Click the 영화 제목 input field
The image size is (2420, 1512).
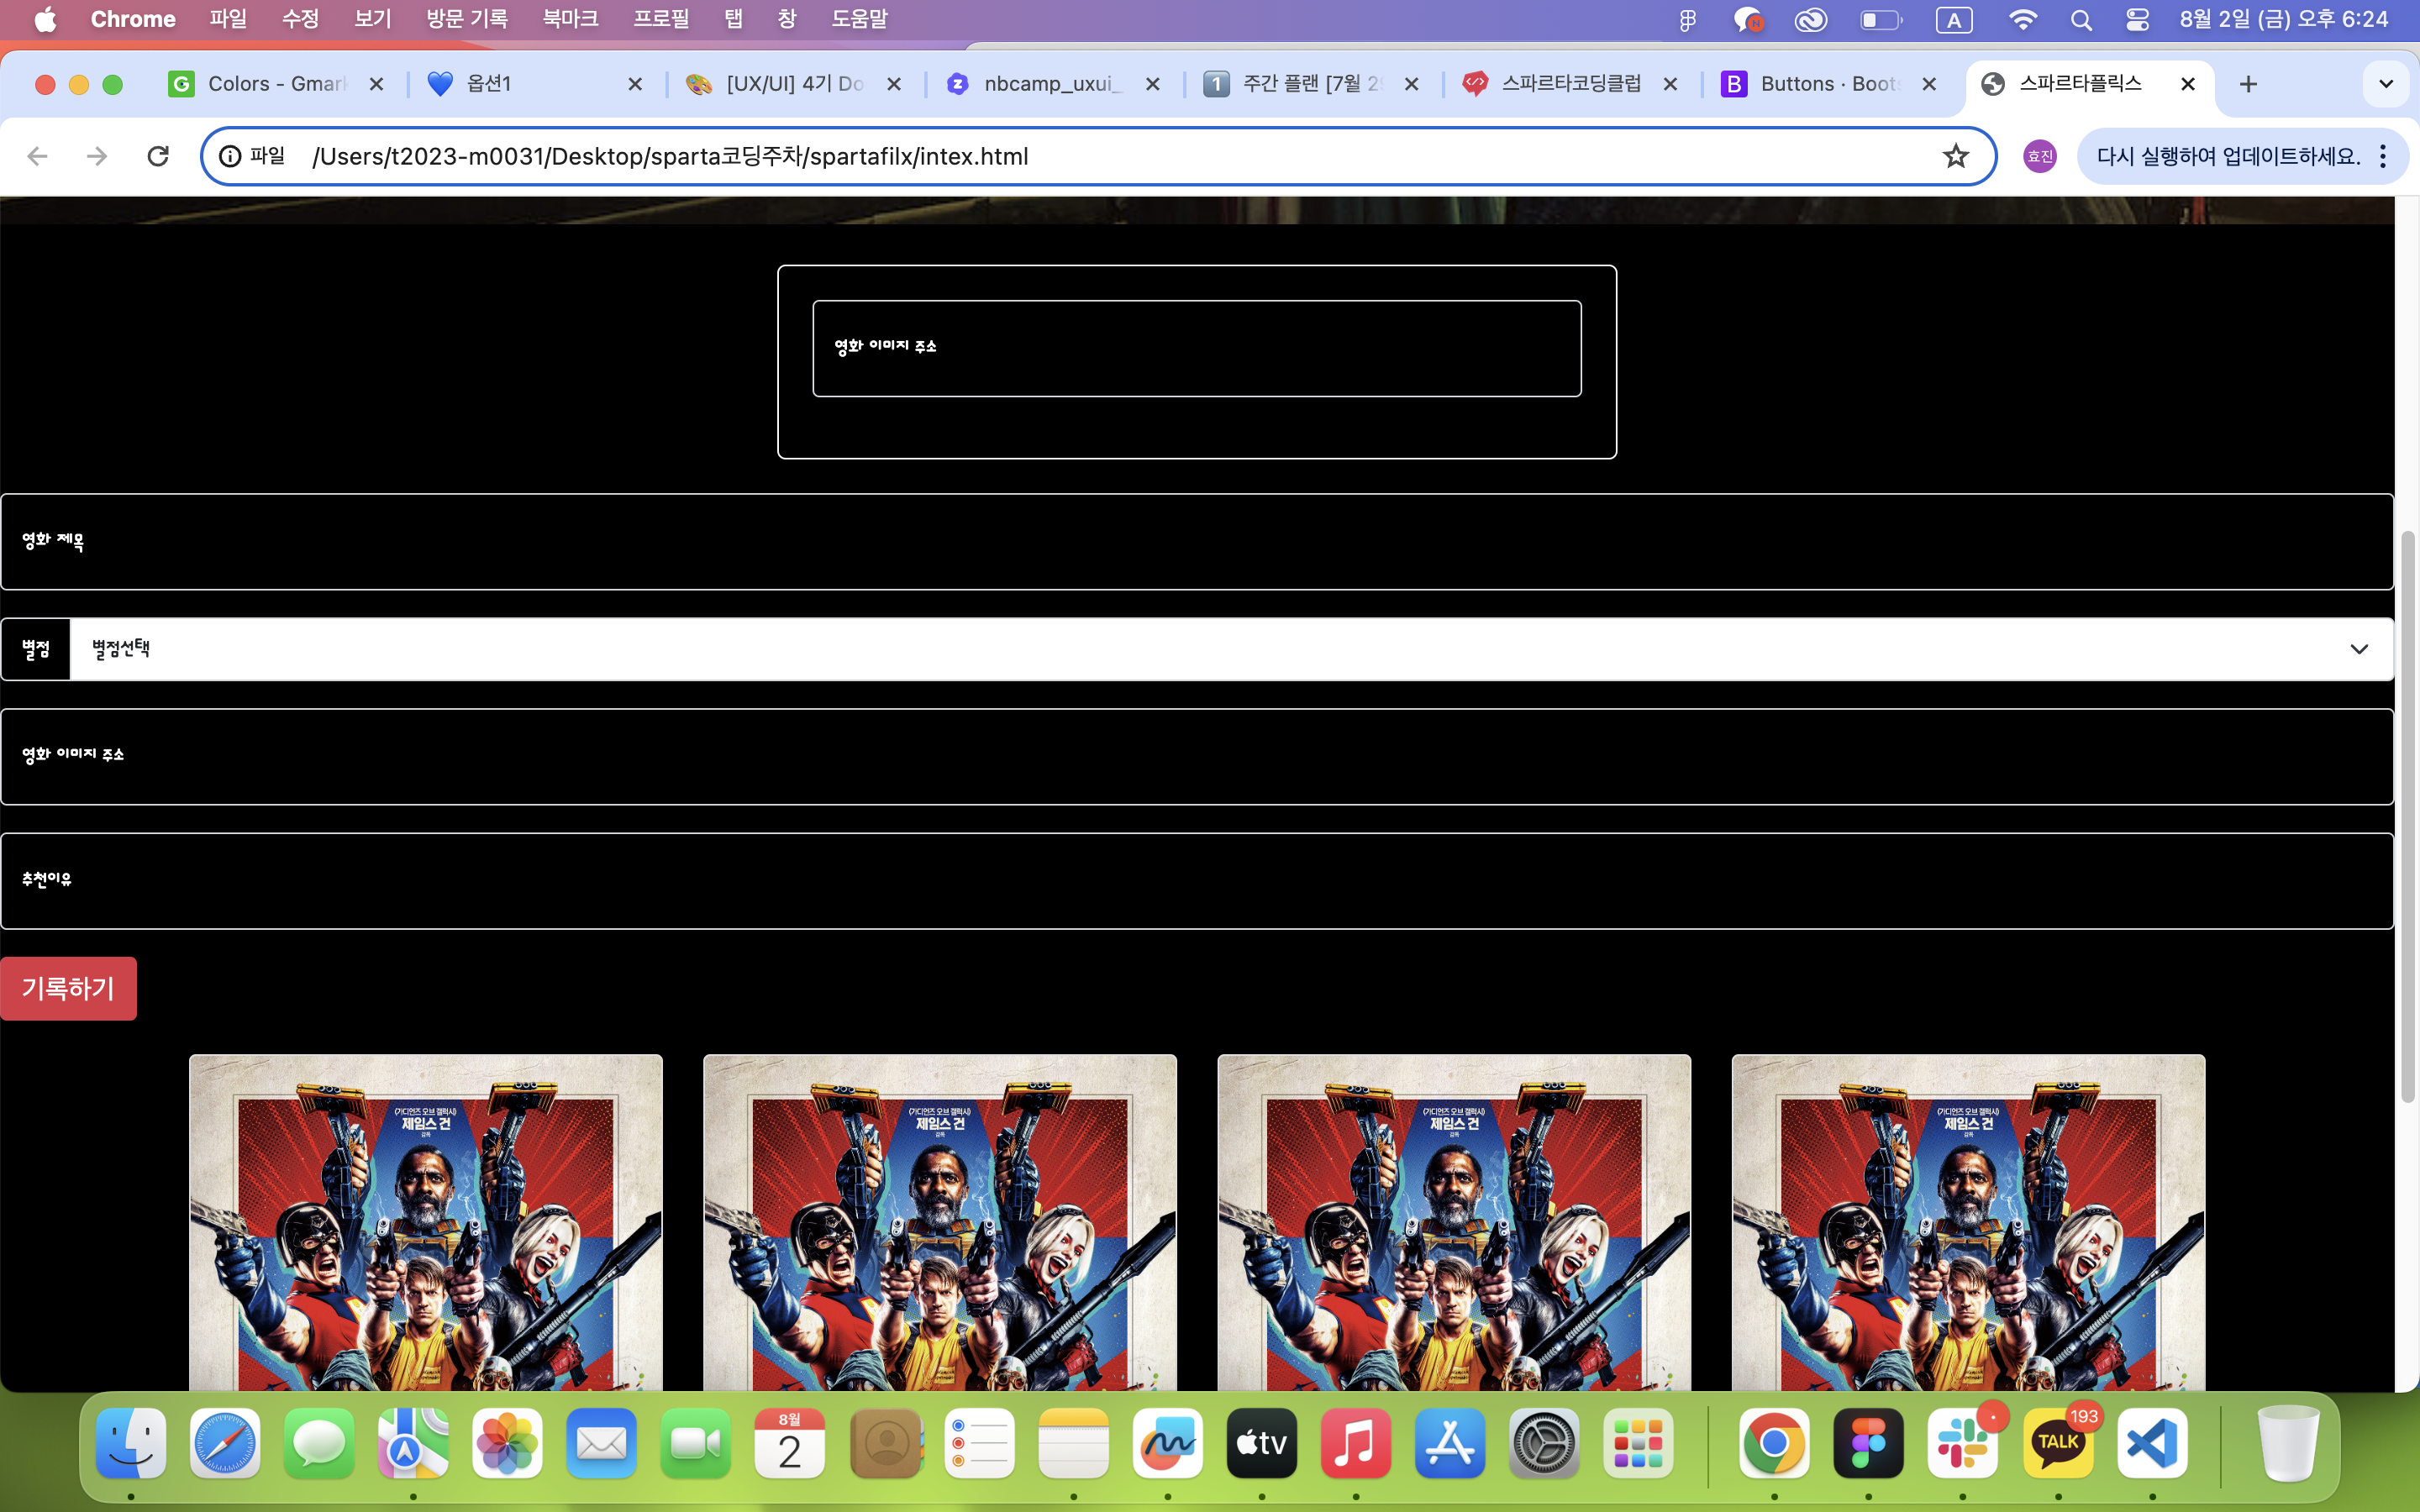coord(1197,542)
